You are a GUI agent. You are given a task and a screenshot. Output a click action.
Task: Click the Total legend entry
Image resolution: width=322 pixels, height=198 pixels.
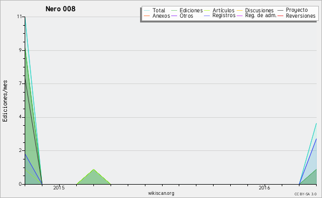click(x=159, y=10)
